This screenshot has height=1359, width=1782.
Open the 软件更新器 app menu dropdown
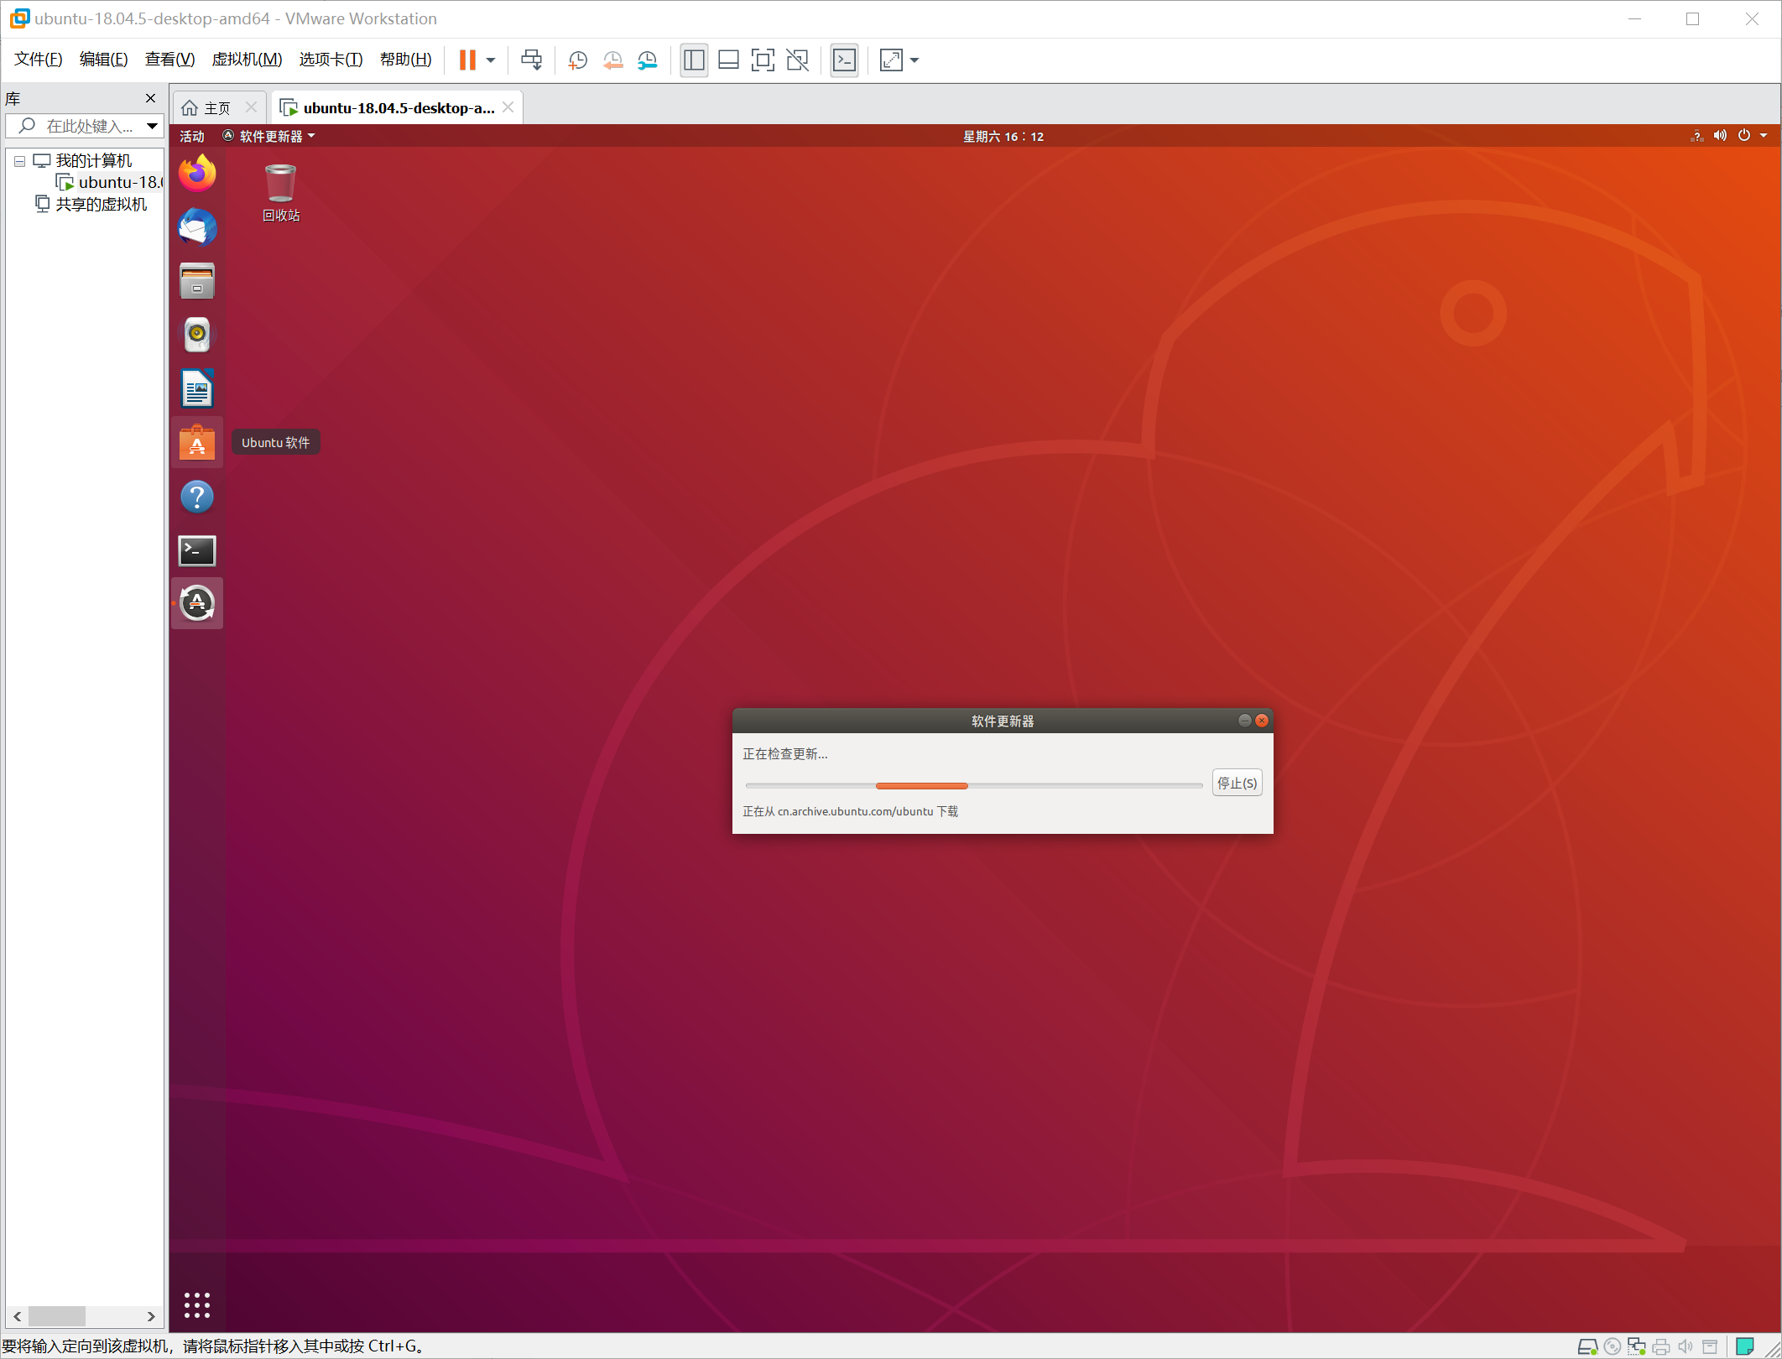[269, 136]
